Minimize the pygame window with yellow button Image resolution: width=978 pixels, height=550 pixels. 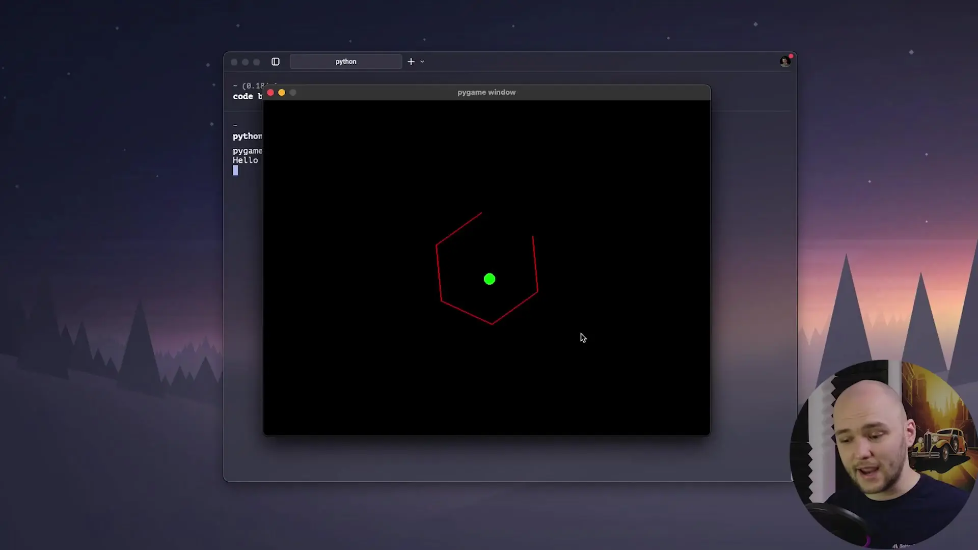(x=282, y=92)
